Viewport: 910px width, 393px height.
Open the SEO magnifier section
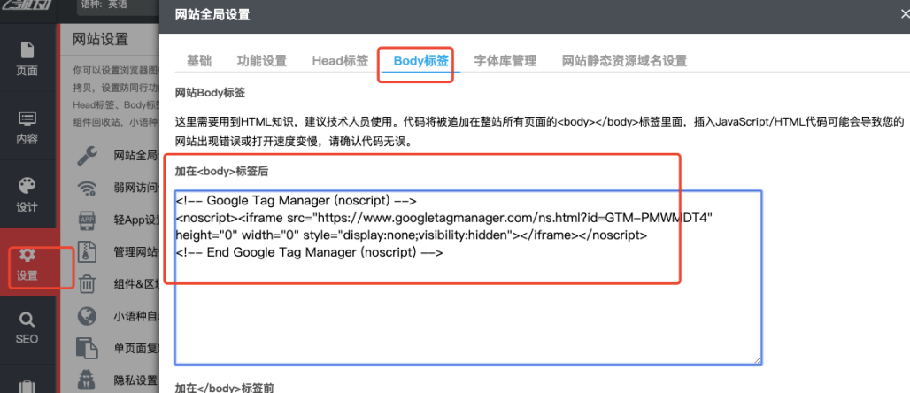[x=27, y=327]
